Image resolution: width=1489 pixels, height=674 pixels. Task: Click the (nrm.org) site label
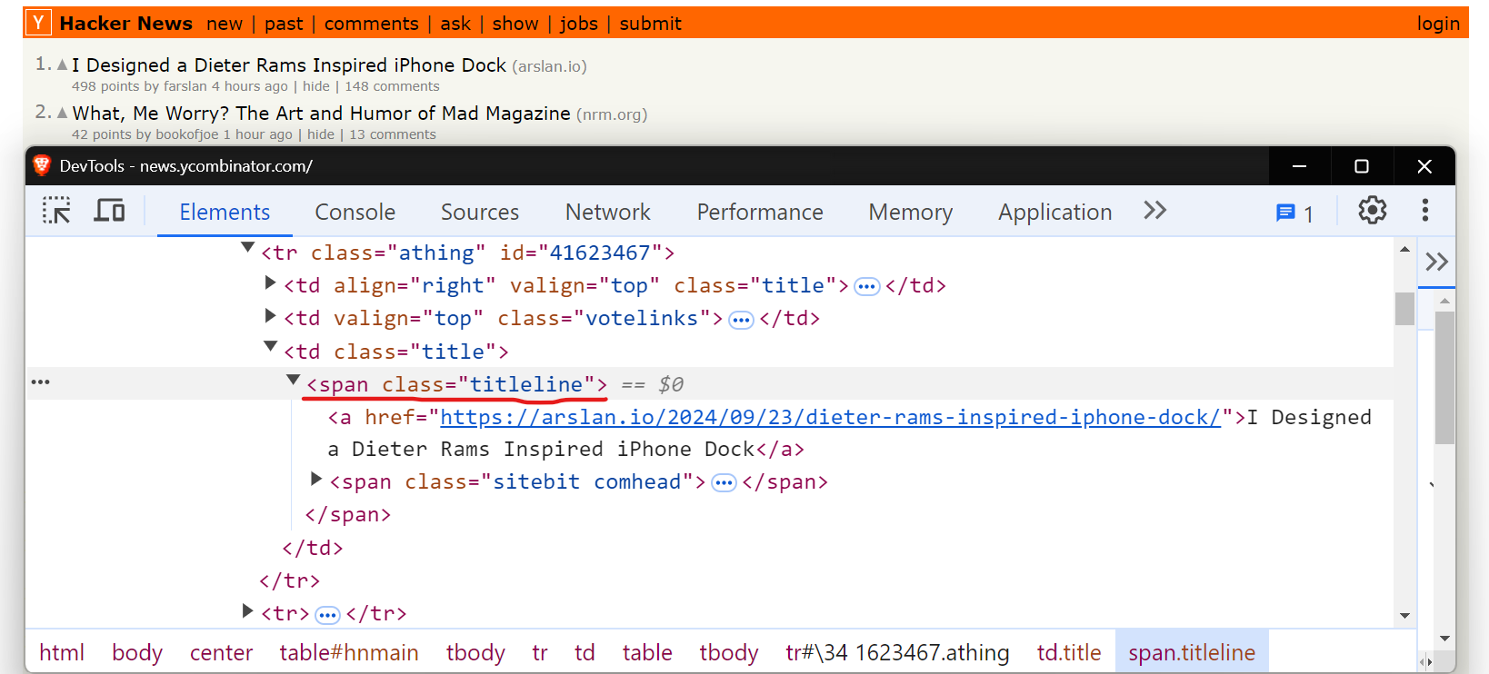tap(612, 114)
